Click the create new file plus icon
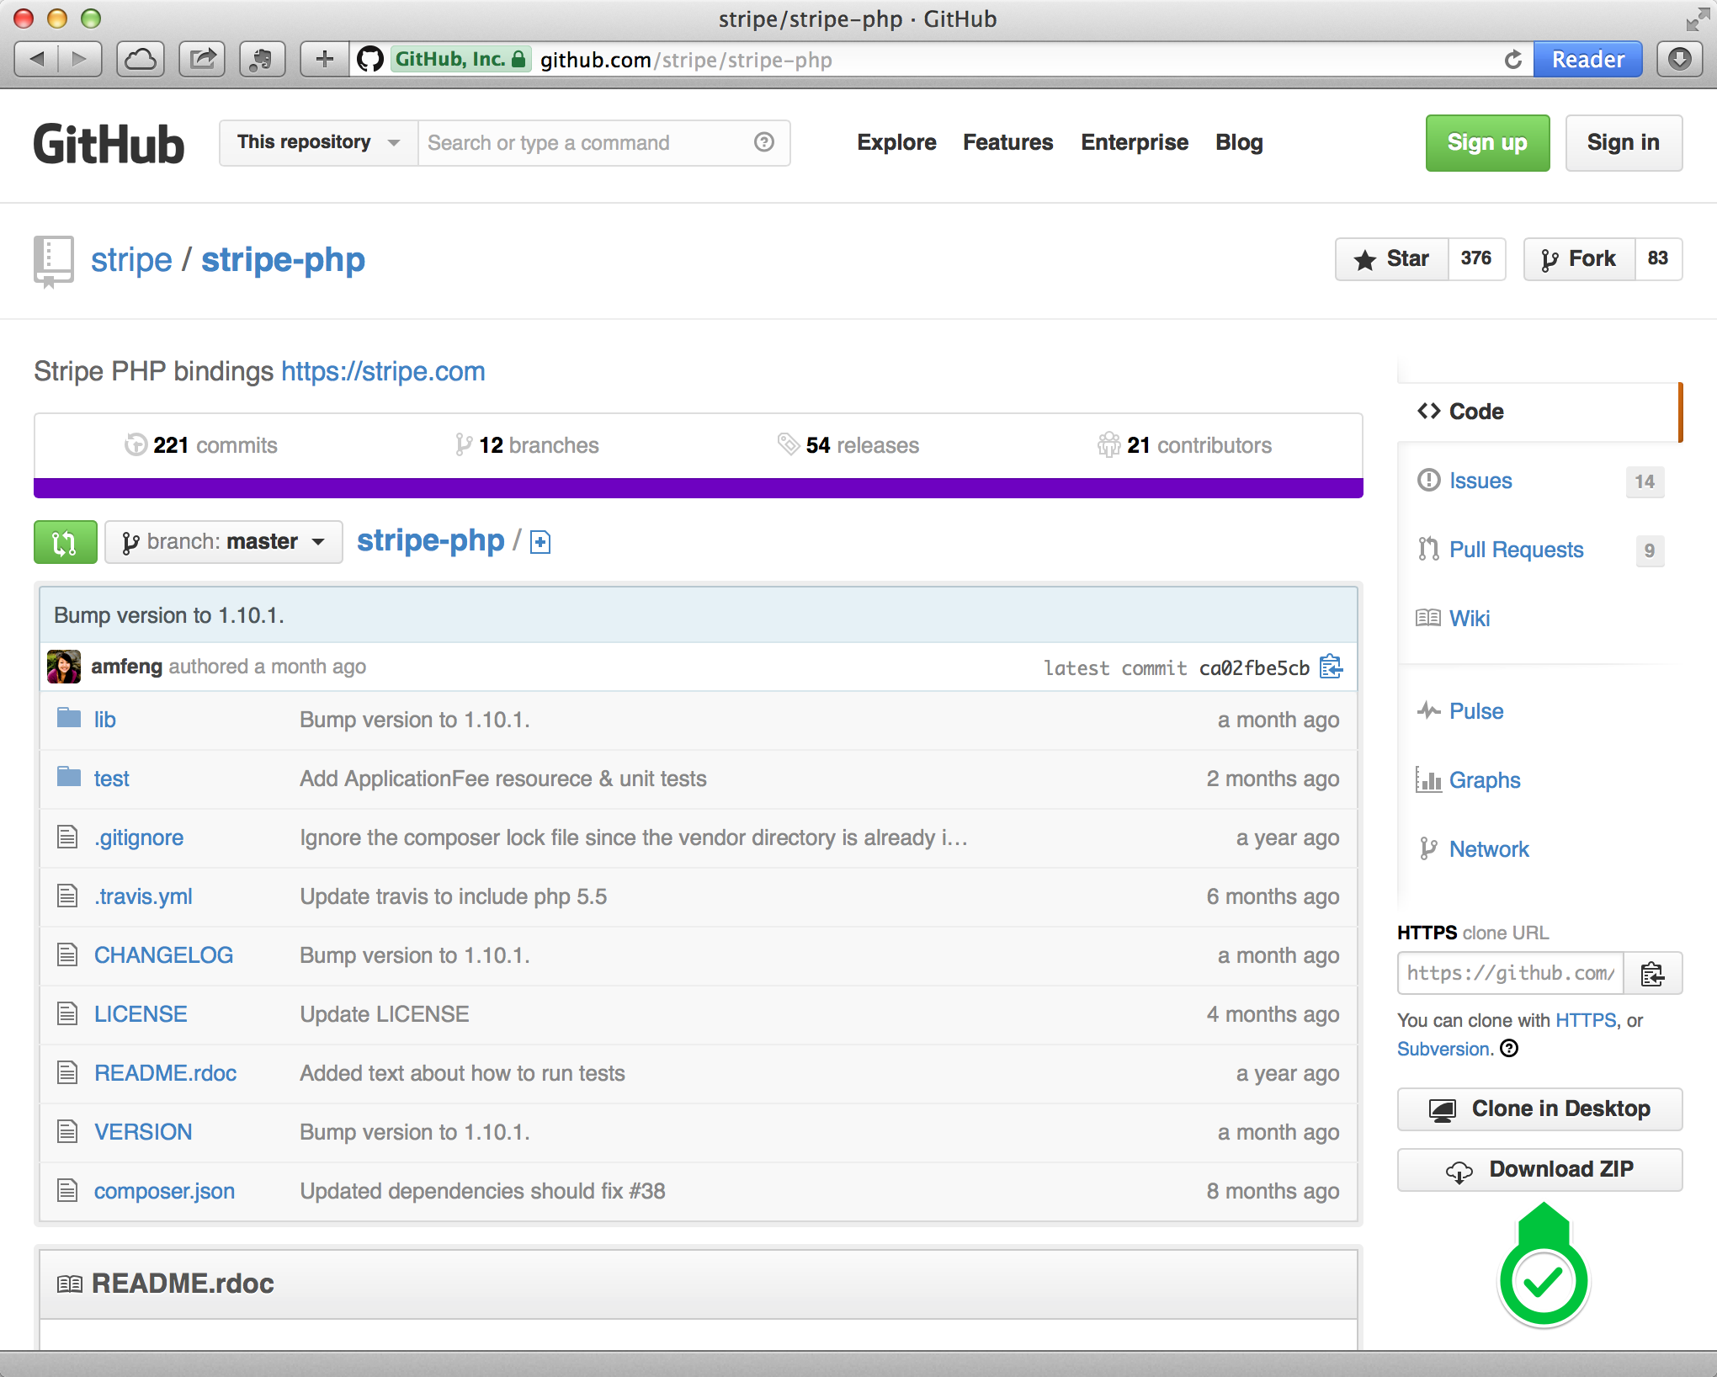Viewport: 1717px width, 1377px height. [540, 542]
